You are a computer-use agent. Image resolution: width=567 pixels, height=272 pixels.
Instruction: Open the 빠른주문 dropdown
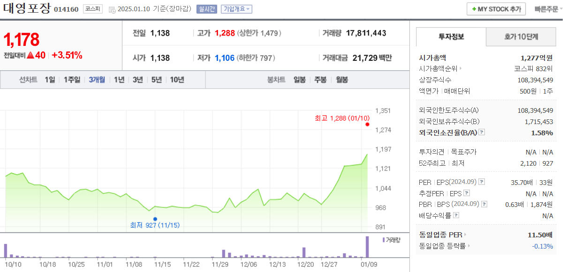[x=548, y=9]
